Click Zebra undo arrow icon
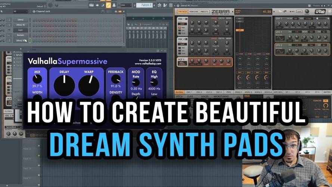Screen dimensions: 332x187 280,12
